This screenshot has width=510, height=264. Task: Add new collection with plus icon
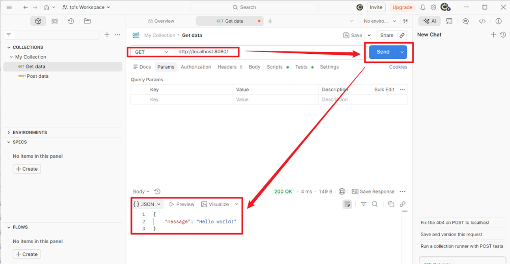(107, 35)
